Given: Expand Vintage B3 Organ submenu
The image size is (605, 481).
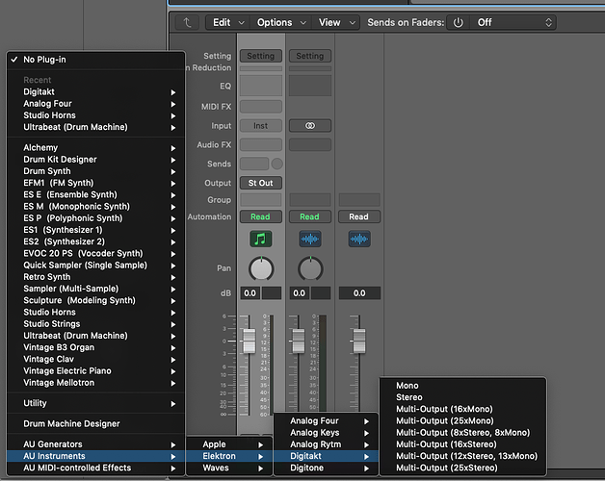Looking at the screenshot, I should [96, 347].
